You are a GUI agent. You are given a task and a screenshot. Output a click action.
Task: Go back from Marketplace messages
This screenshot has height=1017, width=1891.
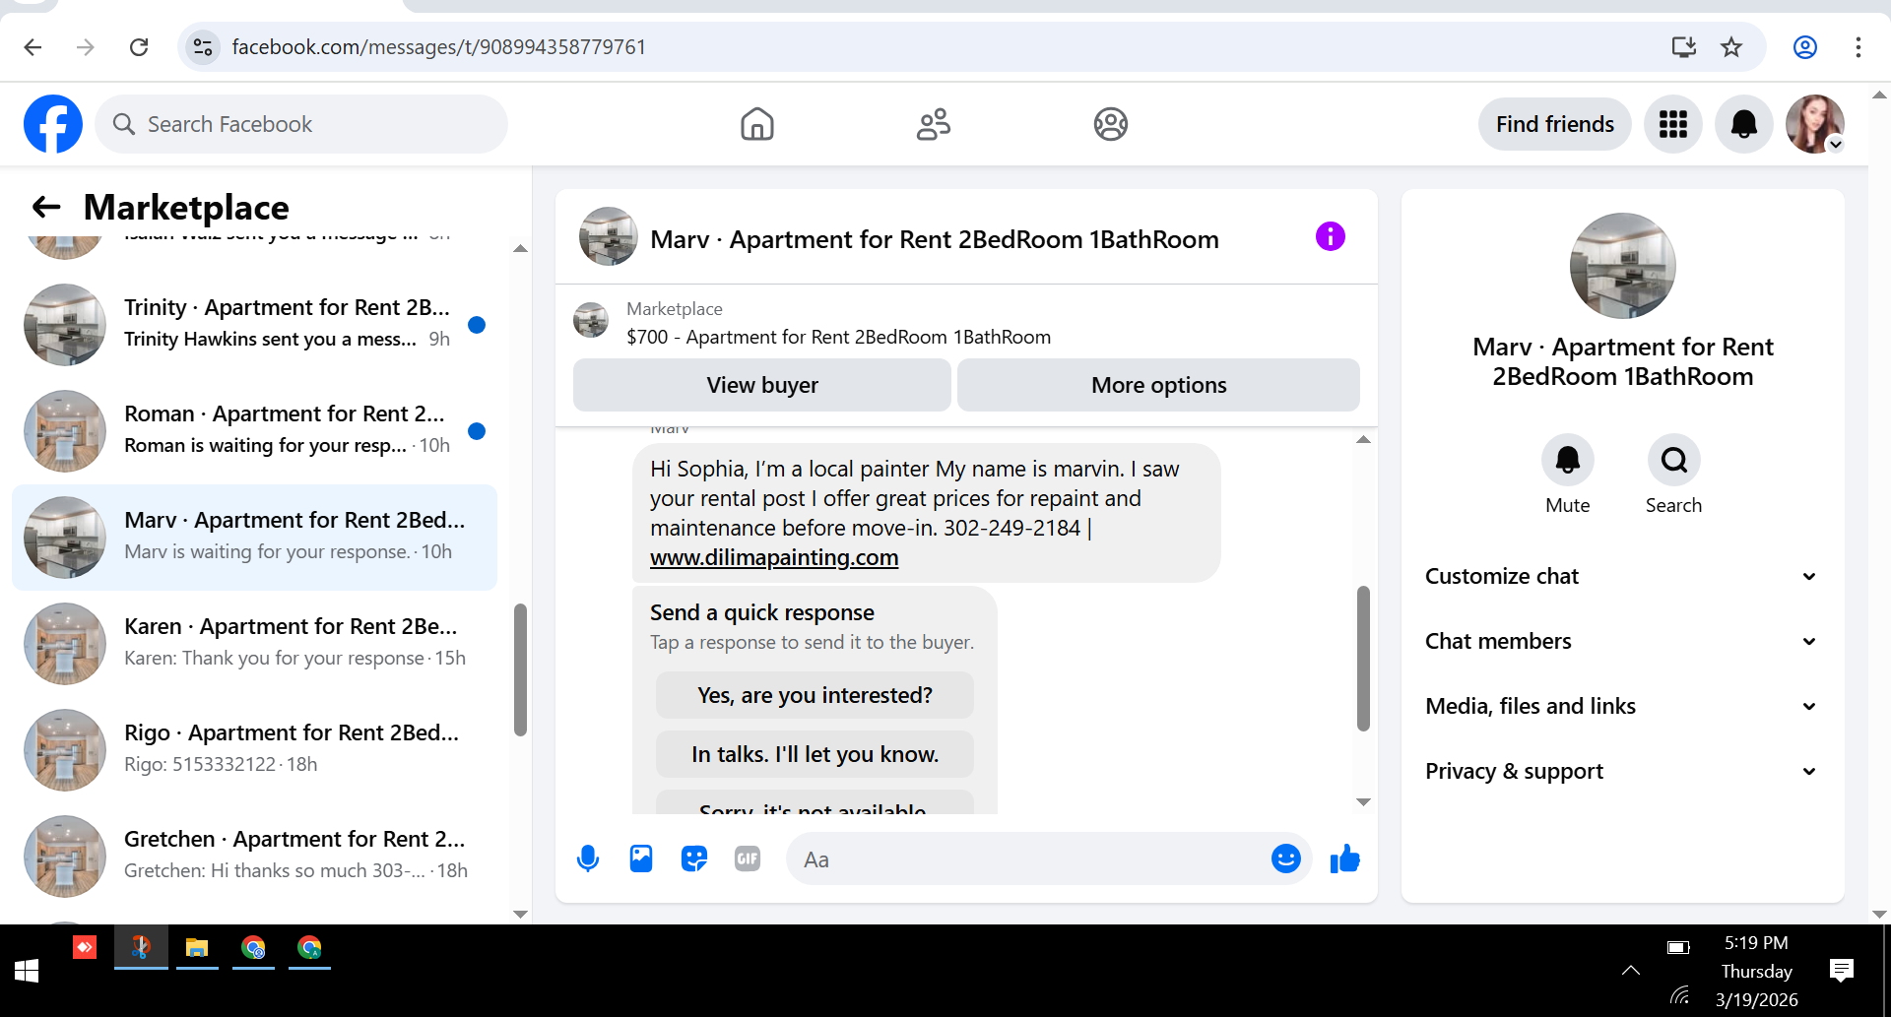click(46, 207)
